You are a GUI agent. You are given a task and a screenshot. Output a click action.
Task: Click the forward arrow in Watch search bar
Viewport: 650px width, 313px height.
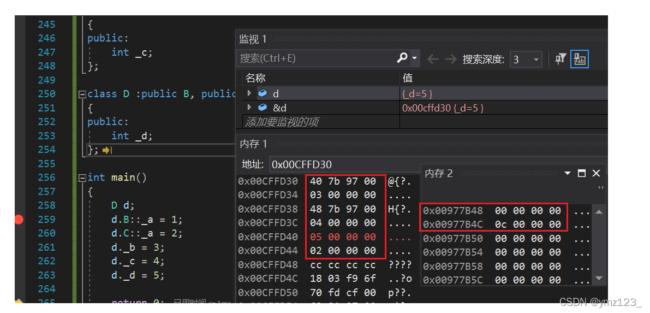pyautogui.click(x=450, y=59)
